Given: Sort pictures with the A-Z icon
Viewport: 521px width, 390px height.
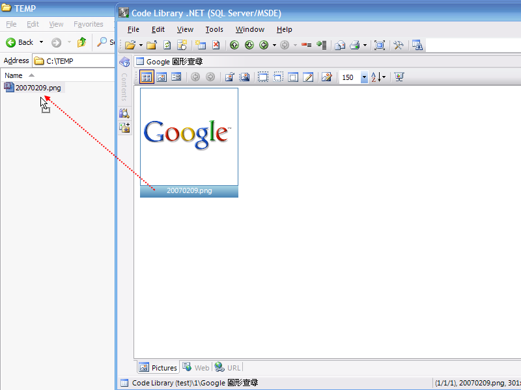Looking at the screenshot, I should tap(376, 77).
